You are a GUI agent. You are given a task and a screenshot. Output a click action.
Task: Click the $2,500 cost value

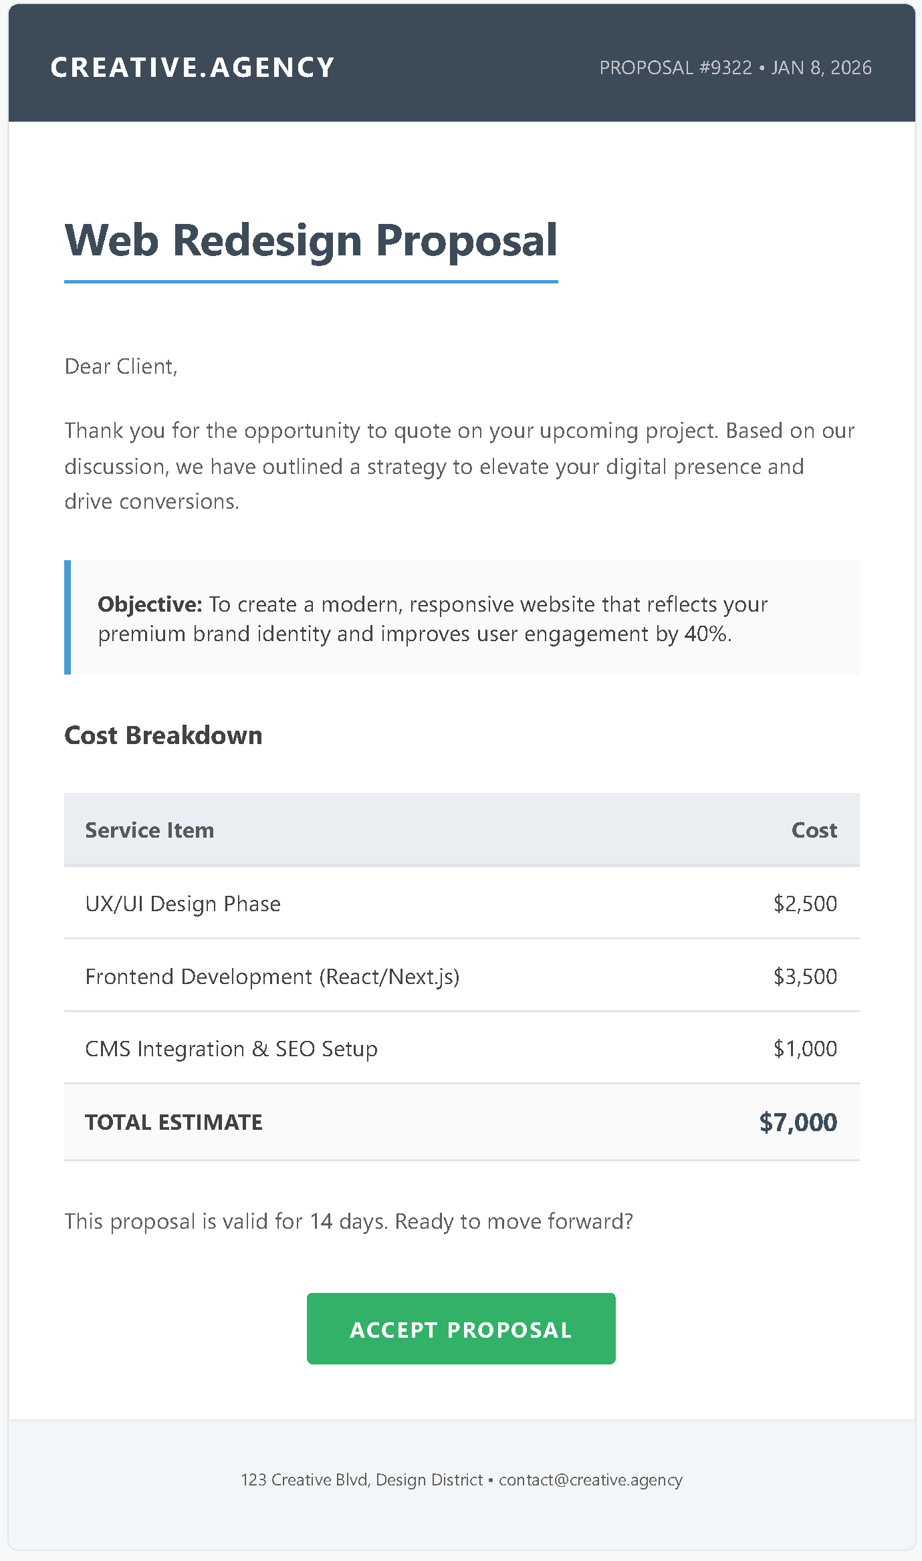pos(804,904)
